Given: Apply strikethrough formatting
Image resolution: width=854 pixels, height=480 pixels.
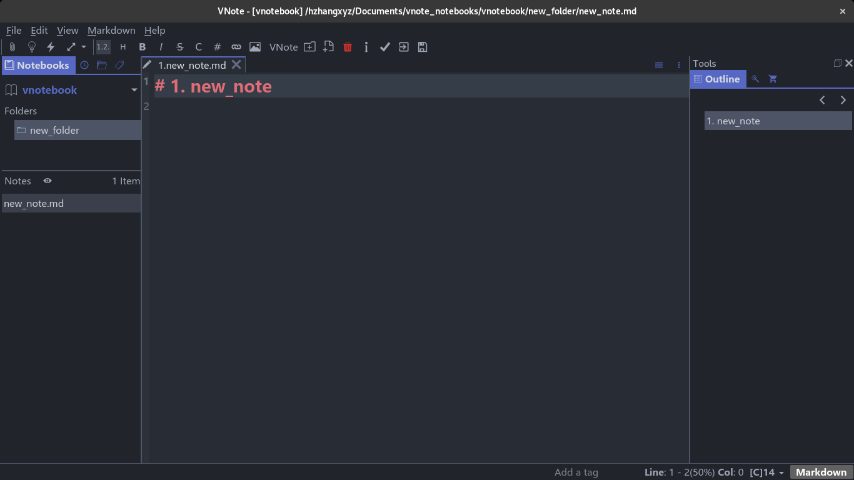Looking at the screenshot, I should pos(180,47).
